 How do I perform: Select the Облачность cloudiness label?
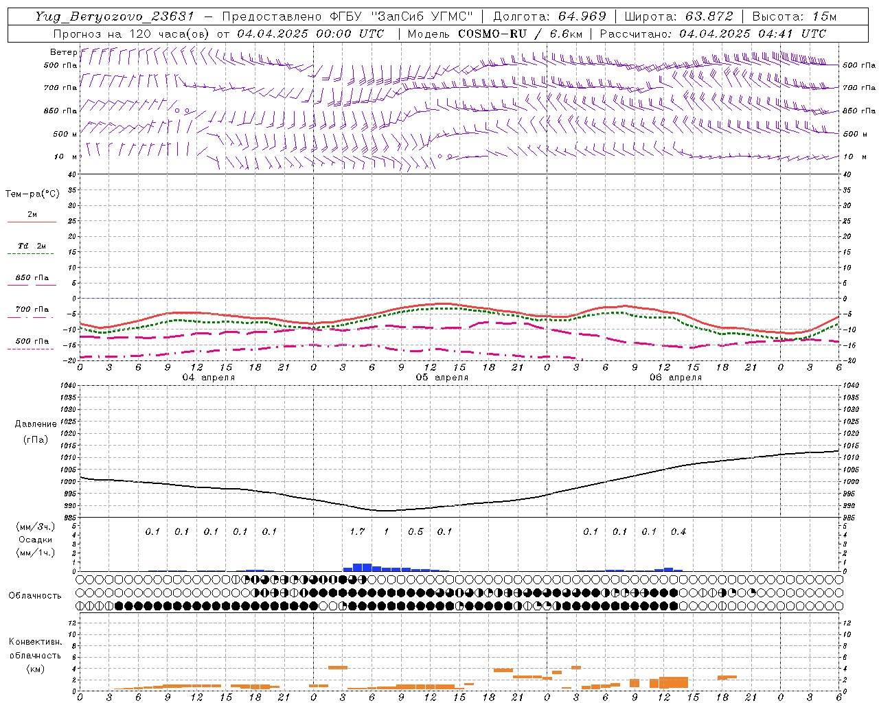(x=35, y=596)
